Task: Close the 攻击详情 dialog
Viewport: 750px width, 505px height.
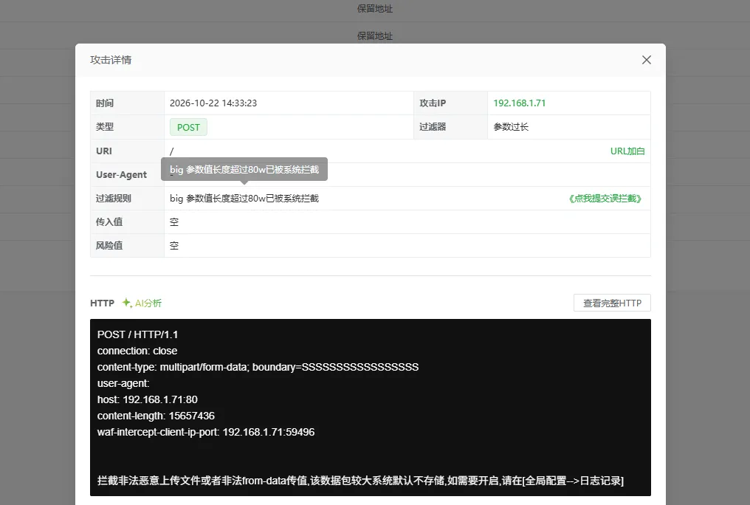Action: 646,60
